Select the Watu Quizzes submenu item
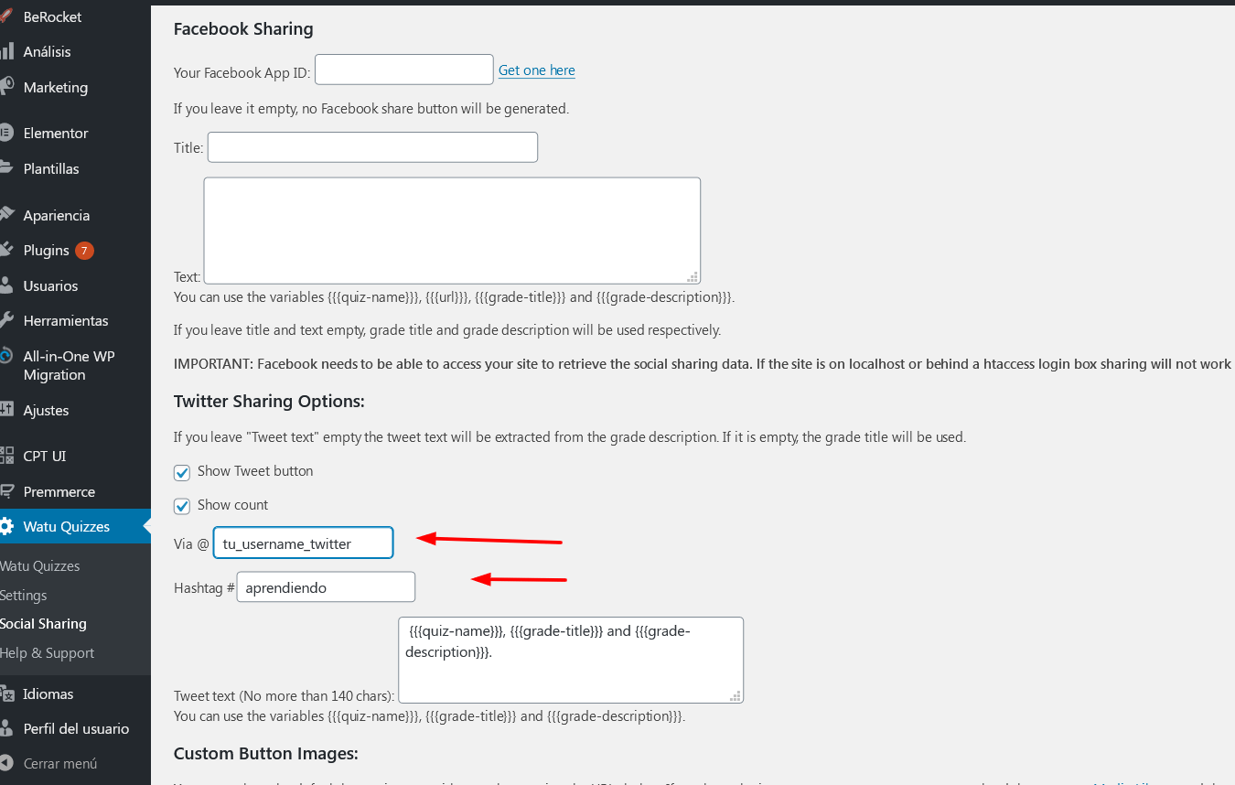Screen dimensions: 1235x785 pyautogui.click(x=40, y=565)
